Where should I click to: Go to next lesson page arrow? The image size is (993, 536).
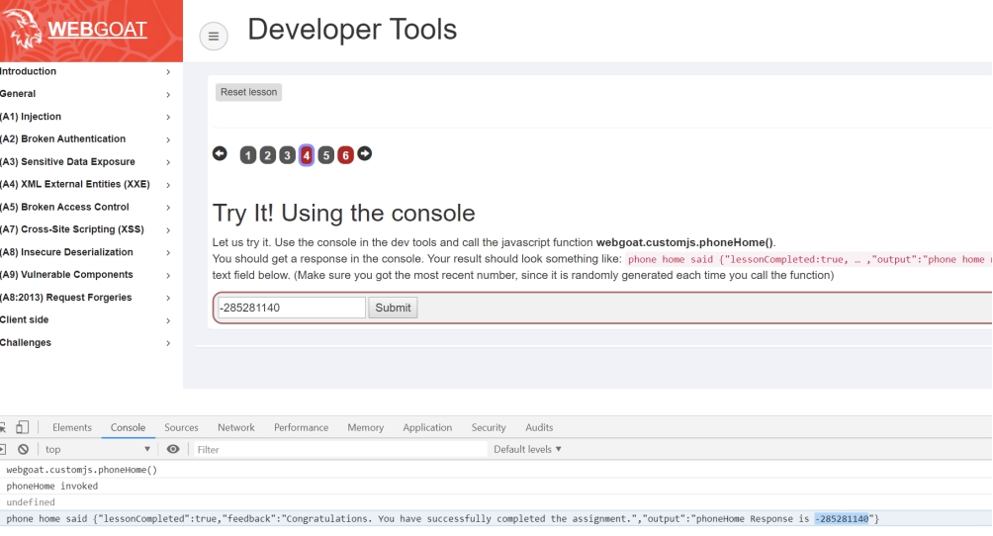tap(365, 153)
